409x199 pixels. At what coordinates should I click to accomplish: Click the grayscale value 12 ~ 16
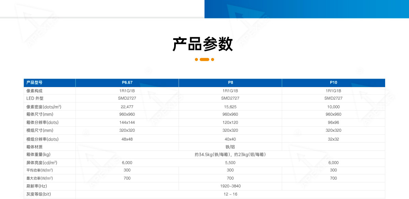(x=230, y=194)
